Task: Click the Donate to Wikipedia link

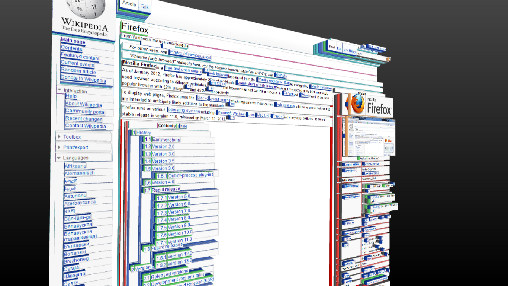Action: coord(83,79)
